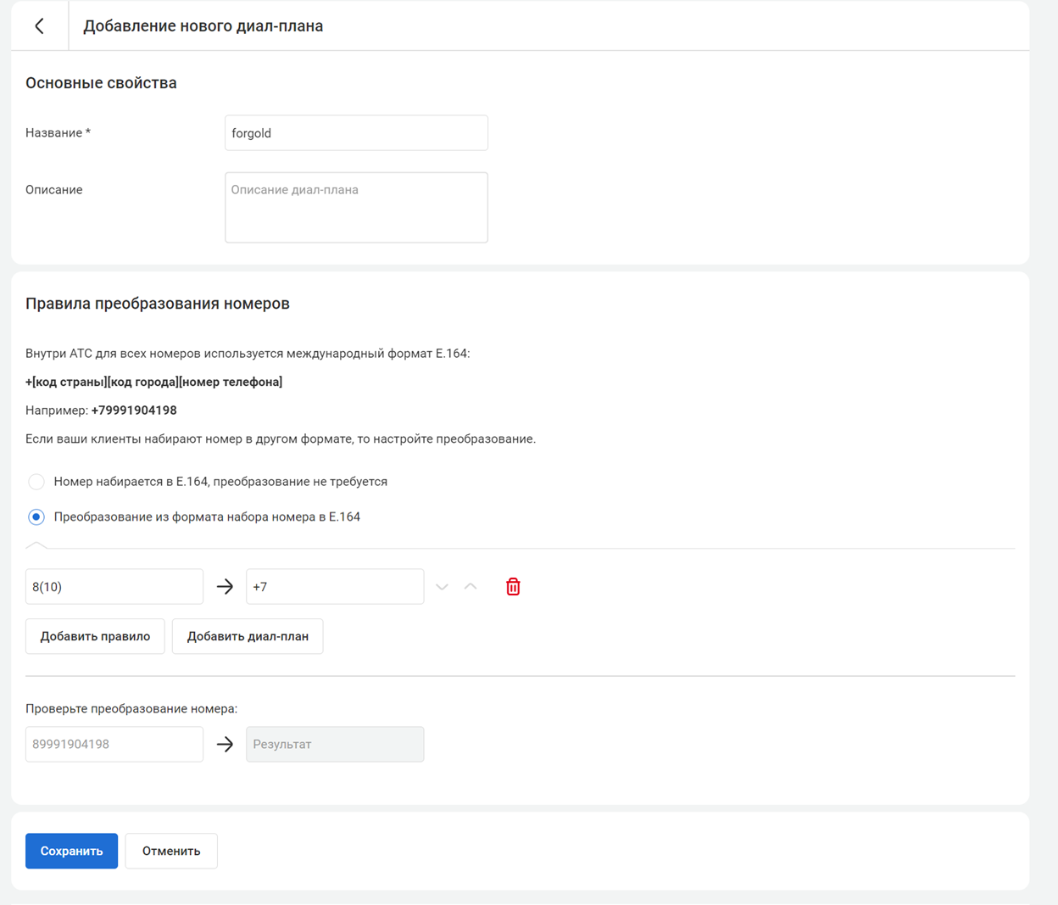Select 'Преобразование из формата набора' radio option
The width and height of the screenshot is (1058, 905).
(36, 517)
